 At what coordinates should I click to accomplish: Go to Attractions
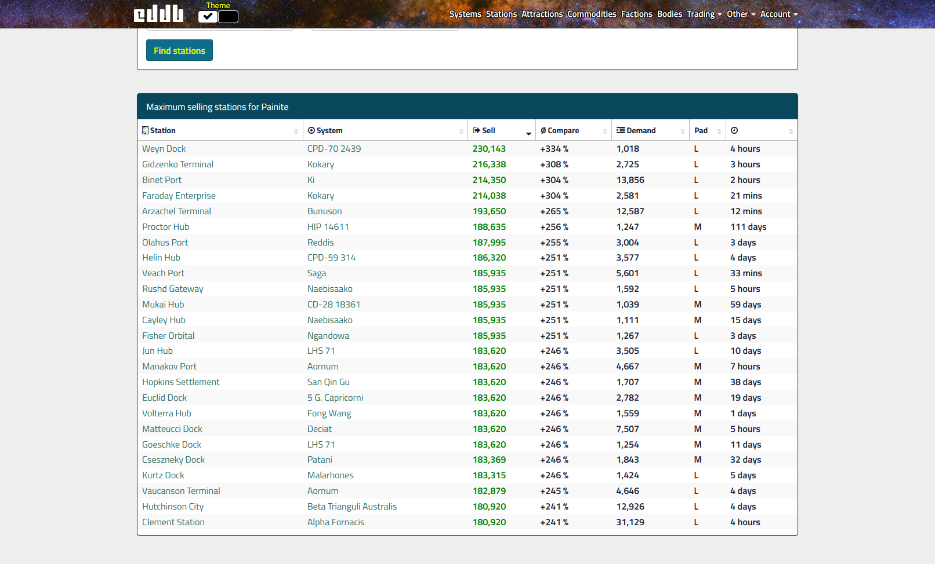point(542,14)
